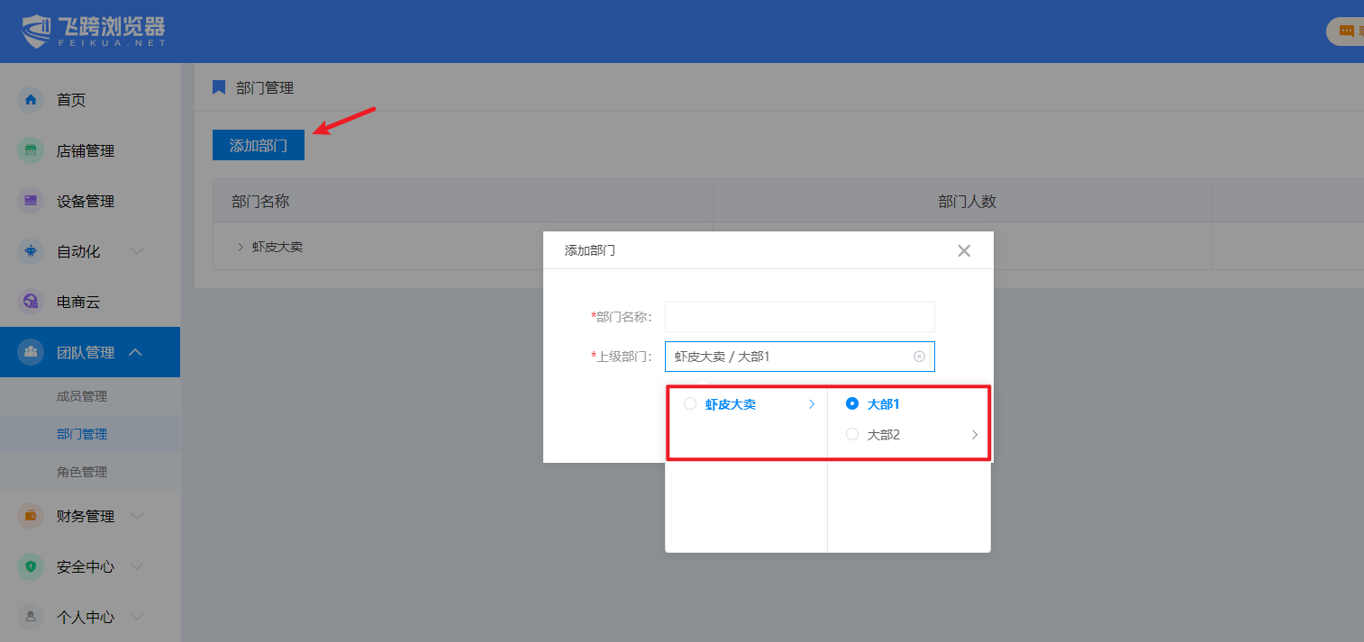
Task: Click the device management icon
Action: click(31, 202)
